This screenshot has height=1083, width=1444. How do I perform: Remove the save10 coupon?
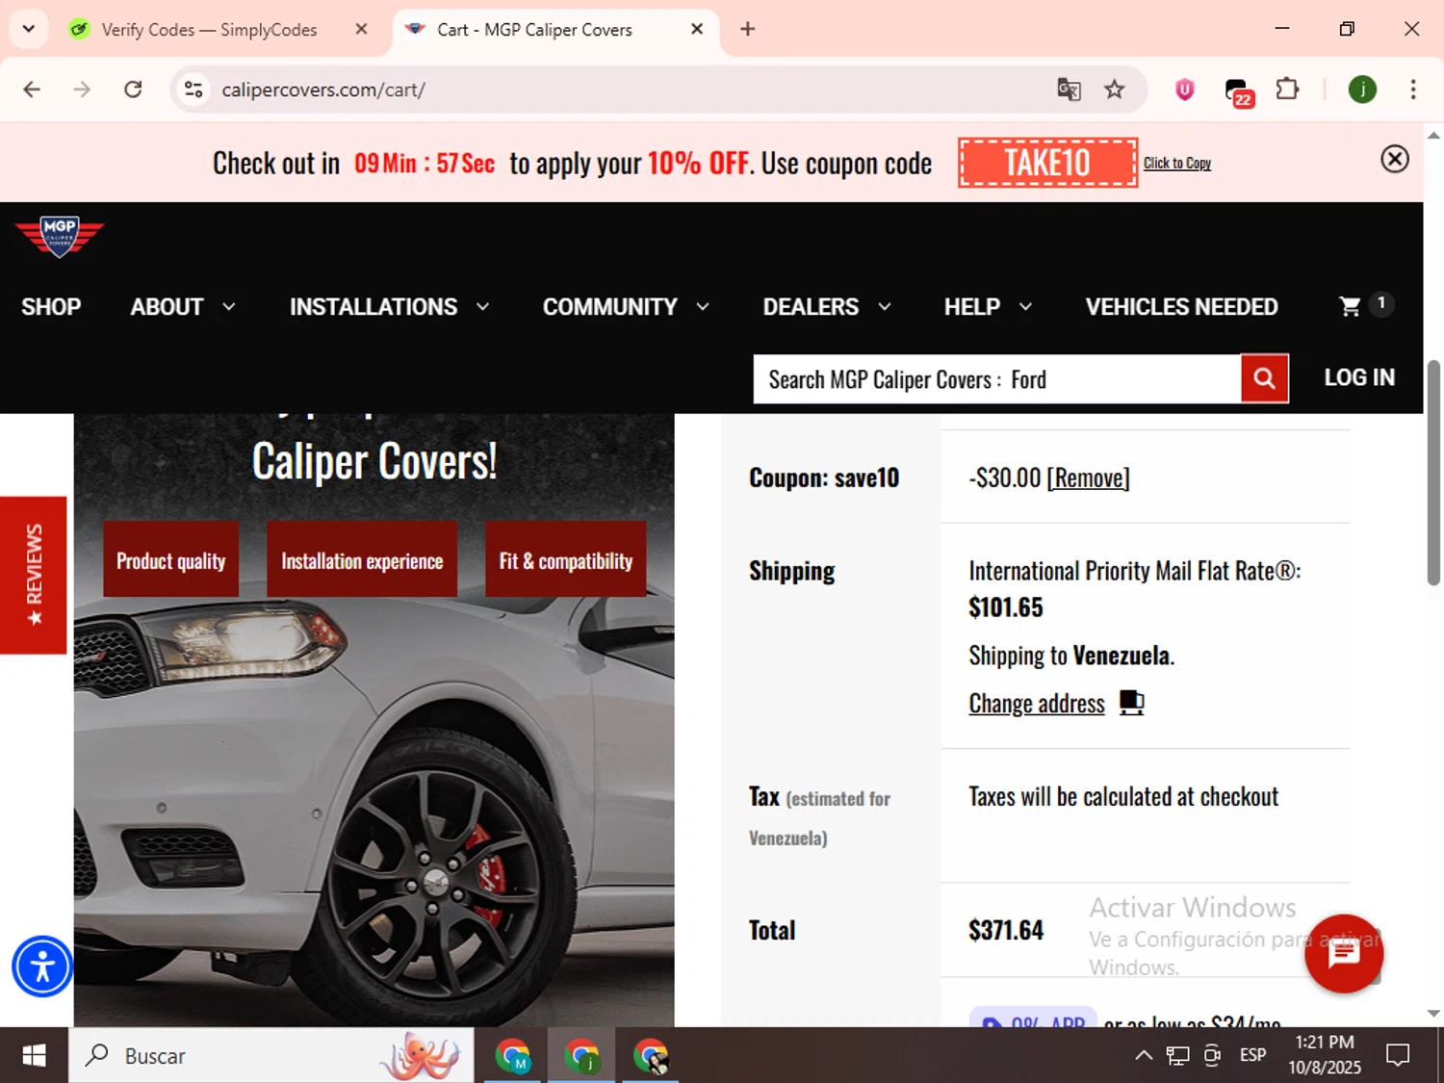pos(1088,477)
